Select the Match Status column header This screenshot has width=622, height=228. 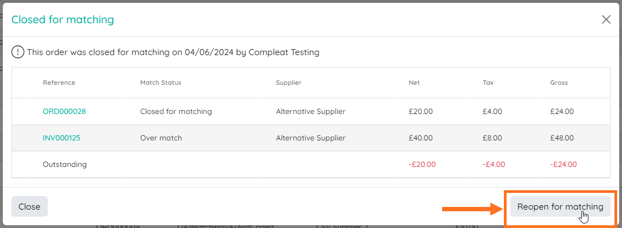(x=161, y=83)
